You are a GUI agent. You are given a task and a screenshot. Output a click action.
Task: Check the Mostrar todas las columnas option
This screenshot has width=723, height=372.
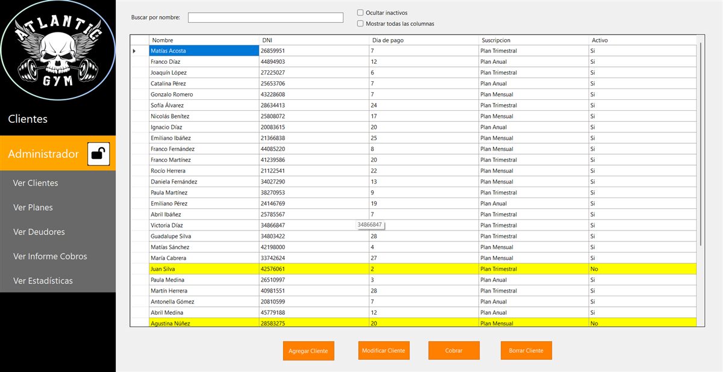click(360, 24)
